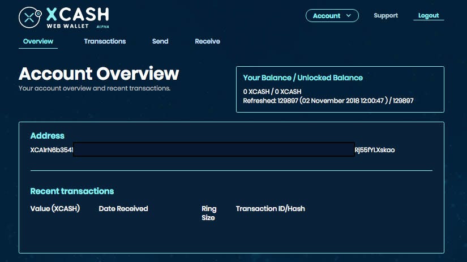467x262 pixels.
Task: Open the Receive tab
Action: [208, 41]
